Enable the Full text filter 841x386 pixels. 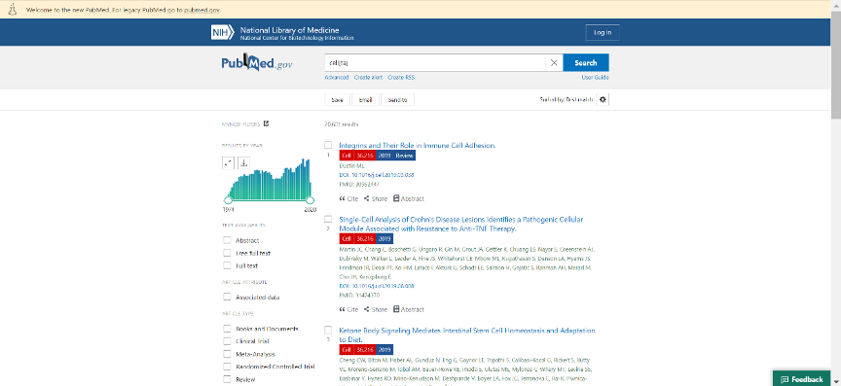tap(227, 265)
